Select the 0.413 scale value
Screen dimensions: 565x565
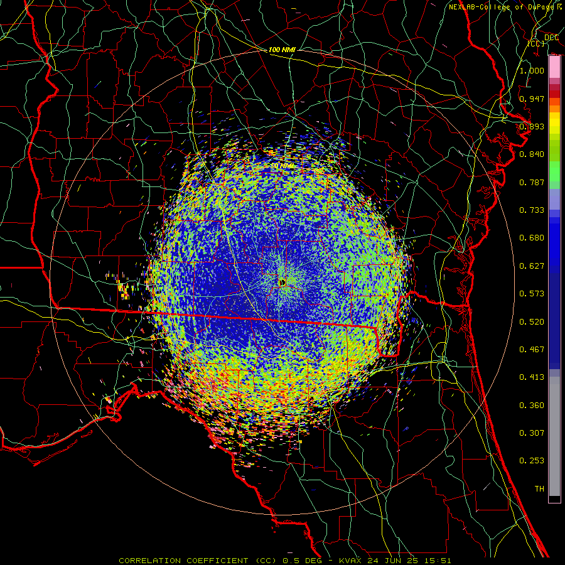(532, 377)
